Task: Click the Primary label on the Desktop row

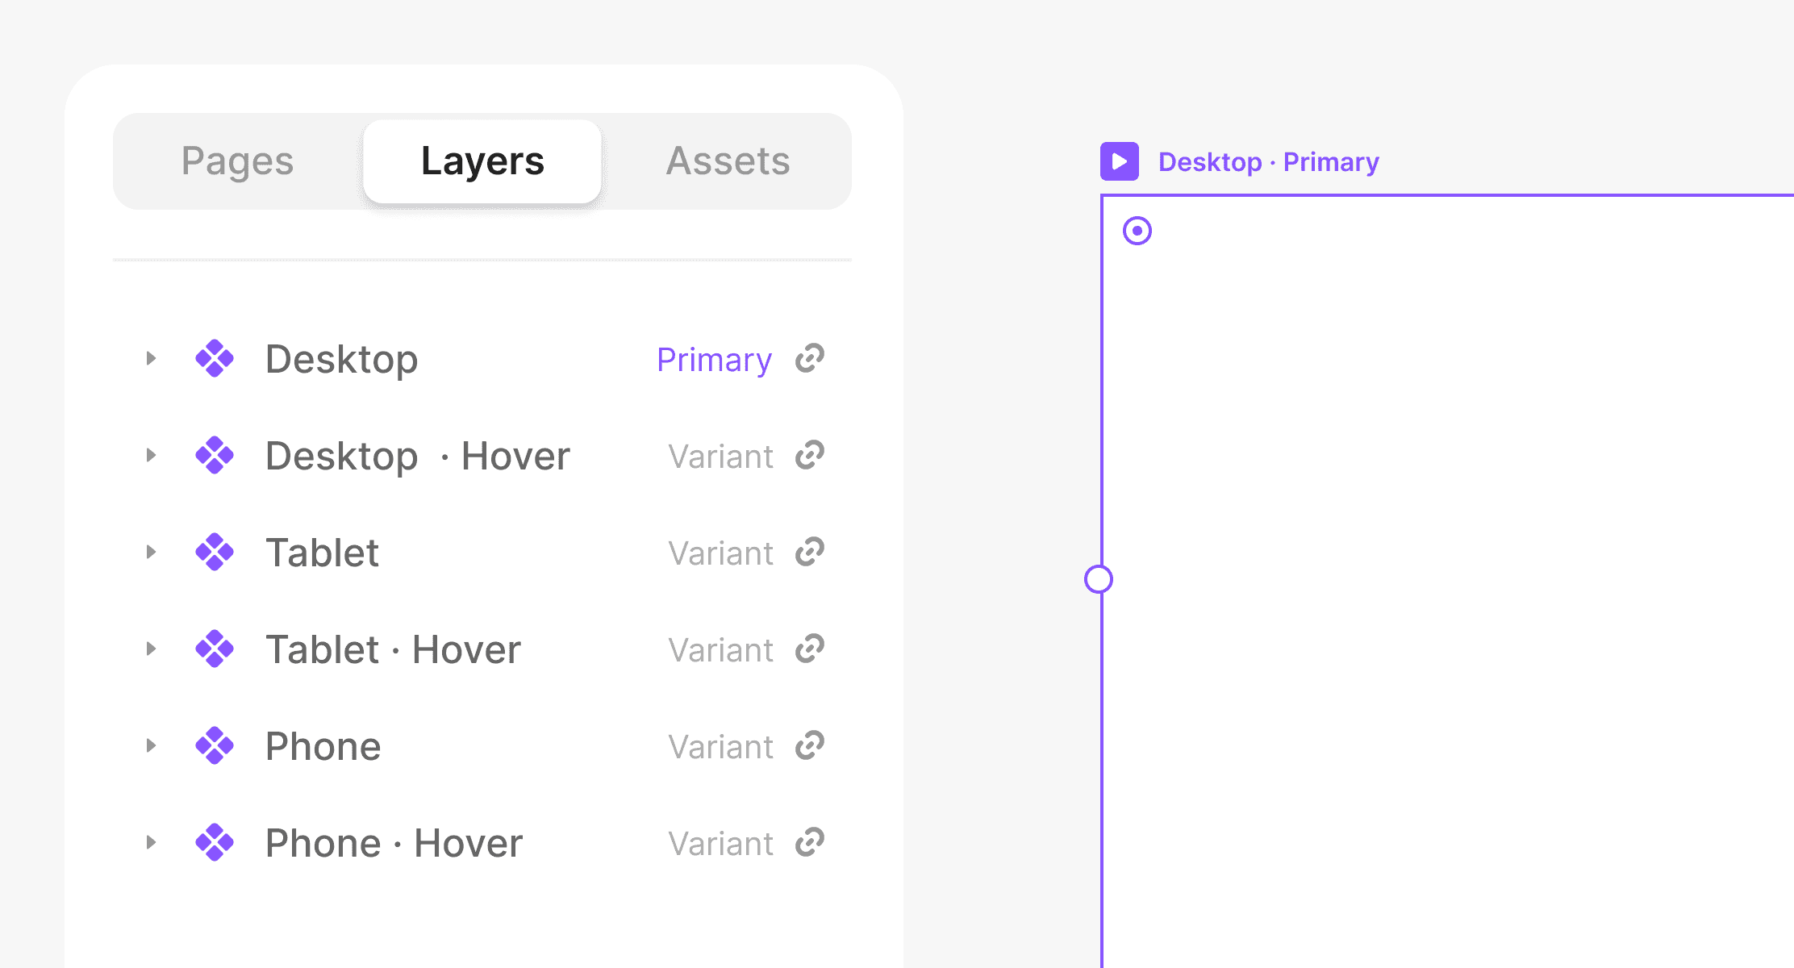Action: [714, 360]
